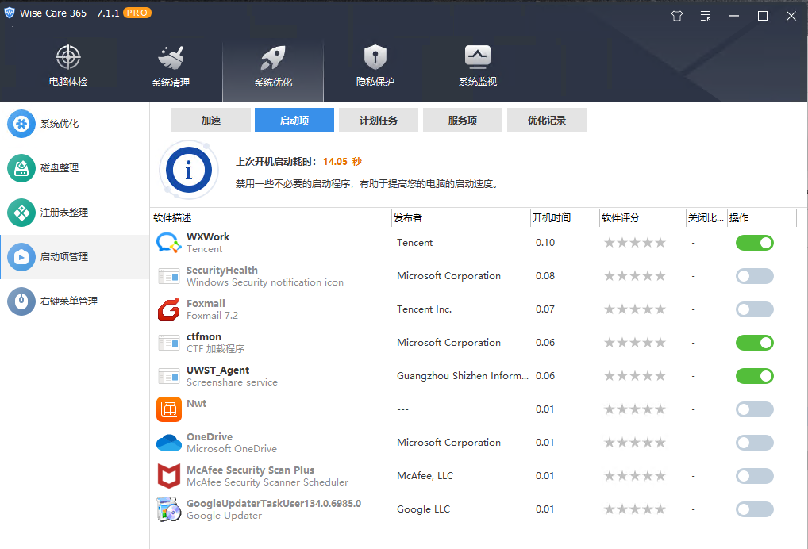
Task: Disable ctfmon startup toggle
Action: click(754, 343)
